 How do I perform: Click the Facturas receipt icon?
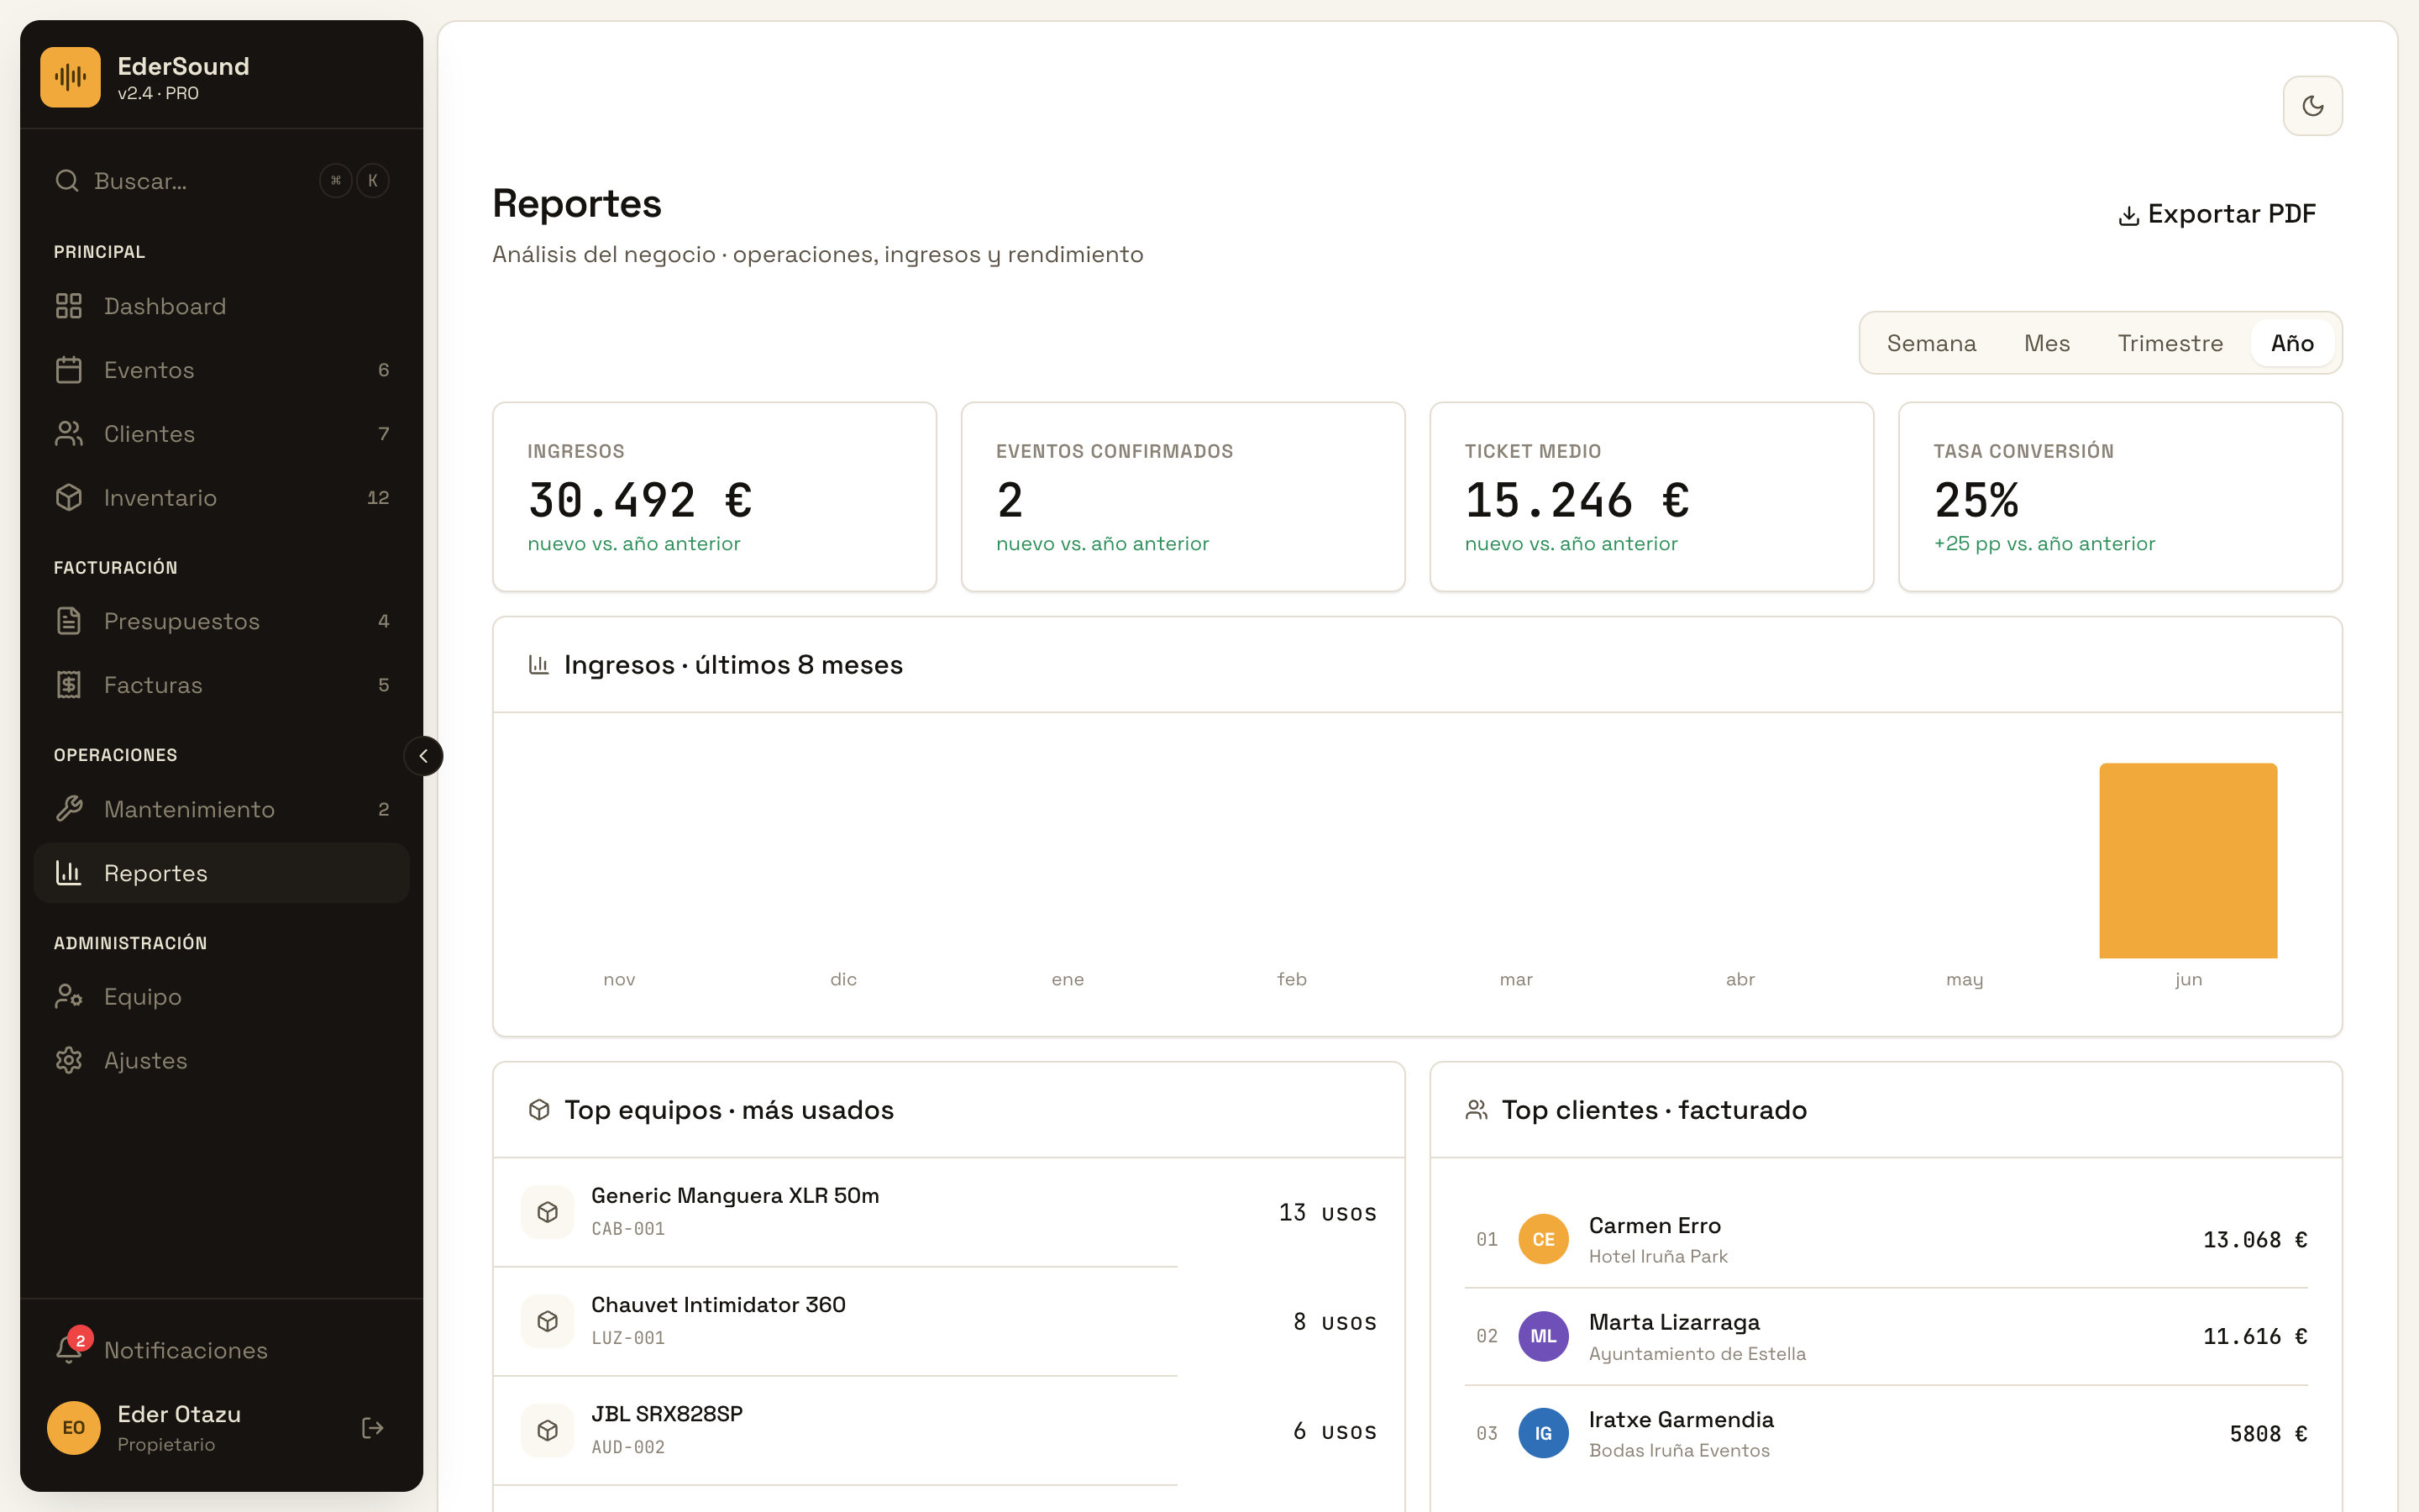click(x=69, y=685)
